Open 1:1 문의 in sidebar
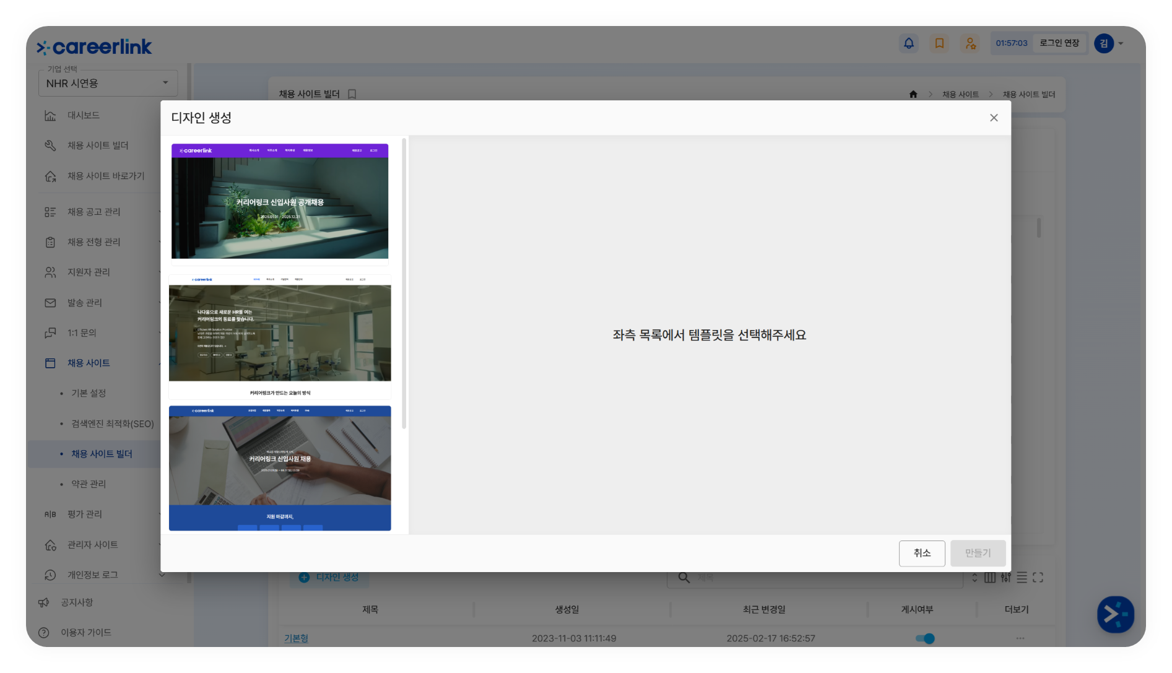Viewport: 1172px width, 673px height. (82, 333)
